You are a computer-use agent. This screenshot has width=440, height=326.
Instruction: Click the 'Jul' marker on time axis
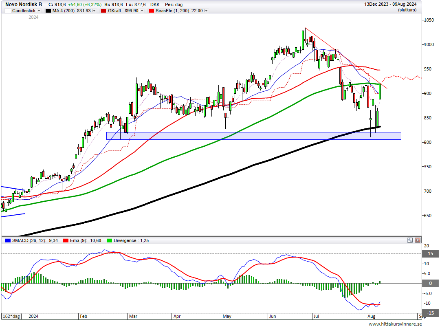(316, 316)
